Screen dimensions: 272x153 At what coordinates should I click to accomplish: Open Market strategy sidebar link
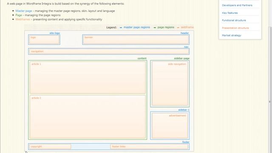coord(232,35)
